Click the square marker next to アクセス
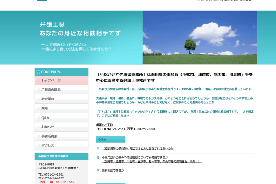276x184 pixels. click(39, 145)
